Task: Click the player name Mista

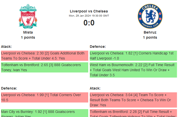Action: click(x=28, y=32)
